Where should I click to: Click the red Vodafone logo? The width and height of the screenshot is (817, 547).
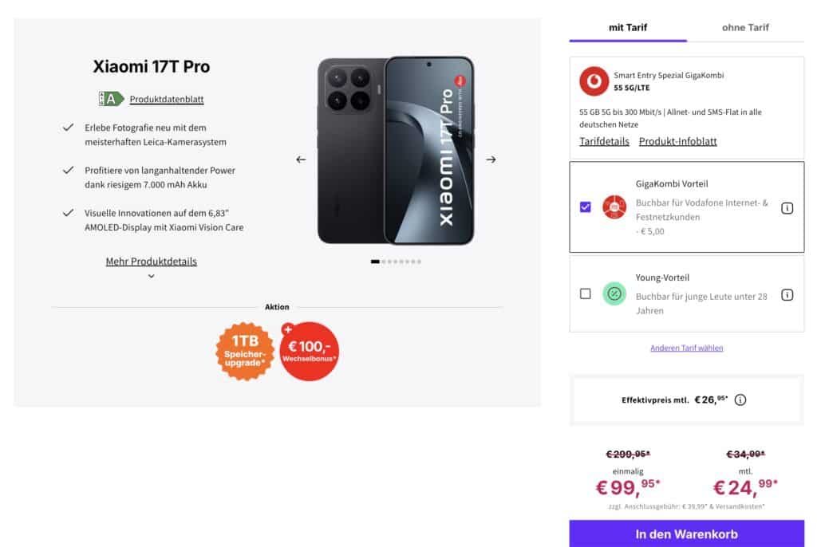(x=594, y=81)
